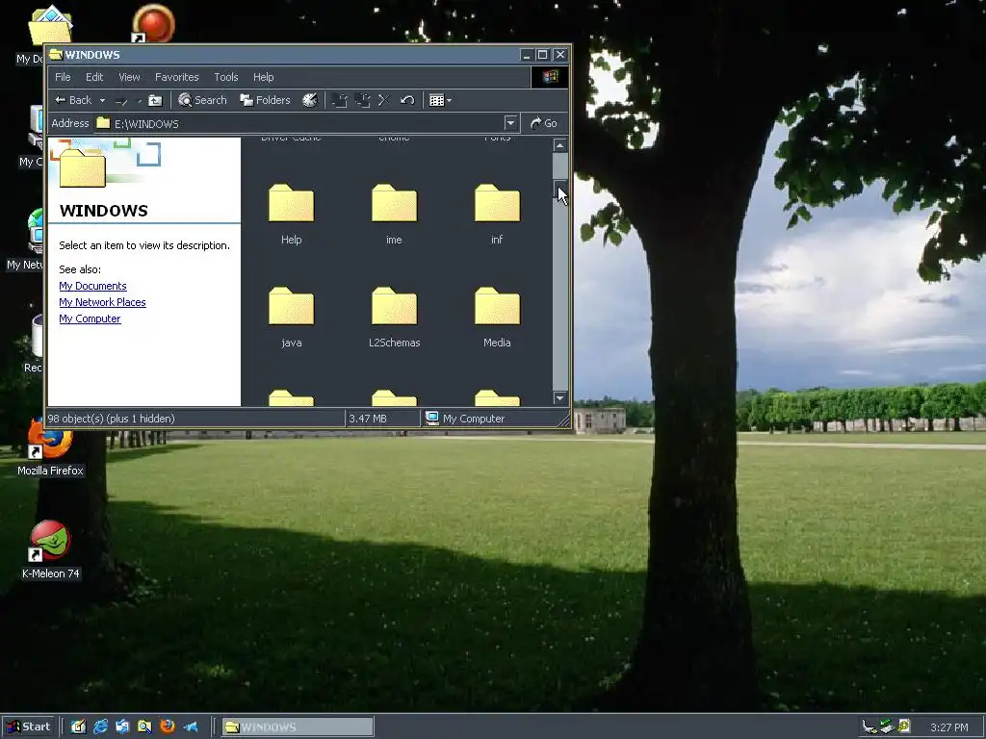Image resolution: width=986 pixels, height=739 pixels.
Task: Go up one folder level
Action: tap(155, 100)
